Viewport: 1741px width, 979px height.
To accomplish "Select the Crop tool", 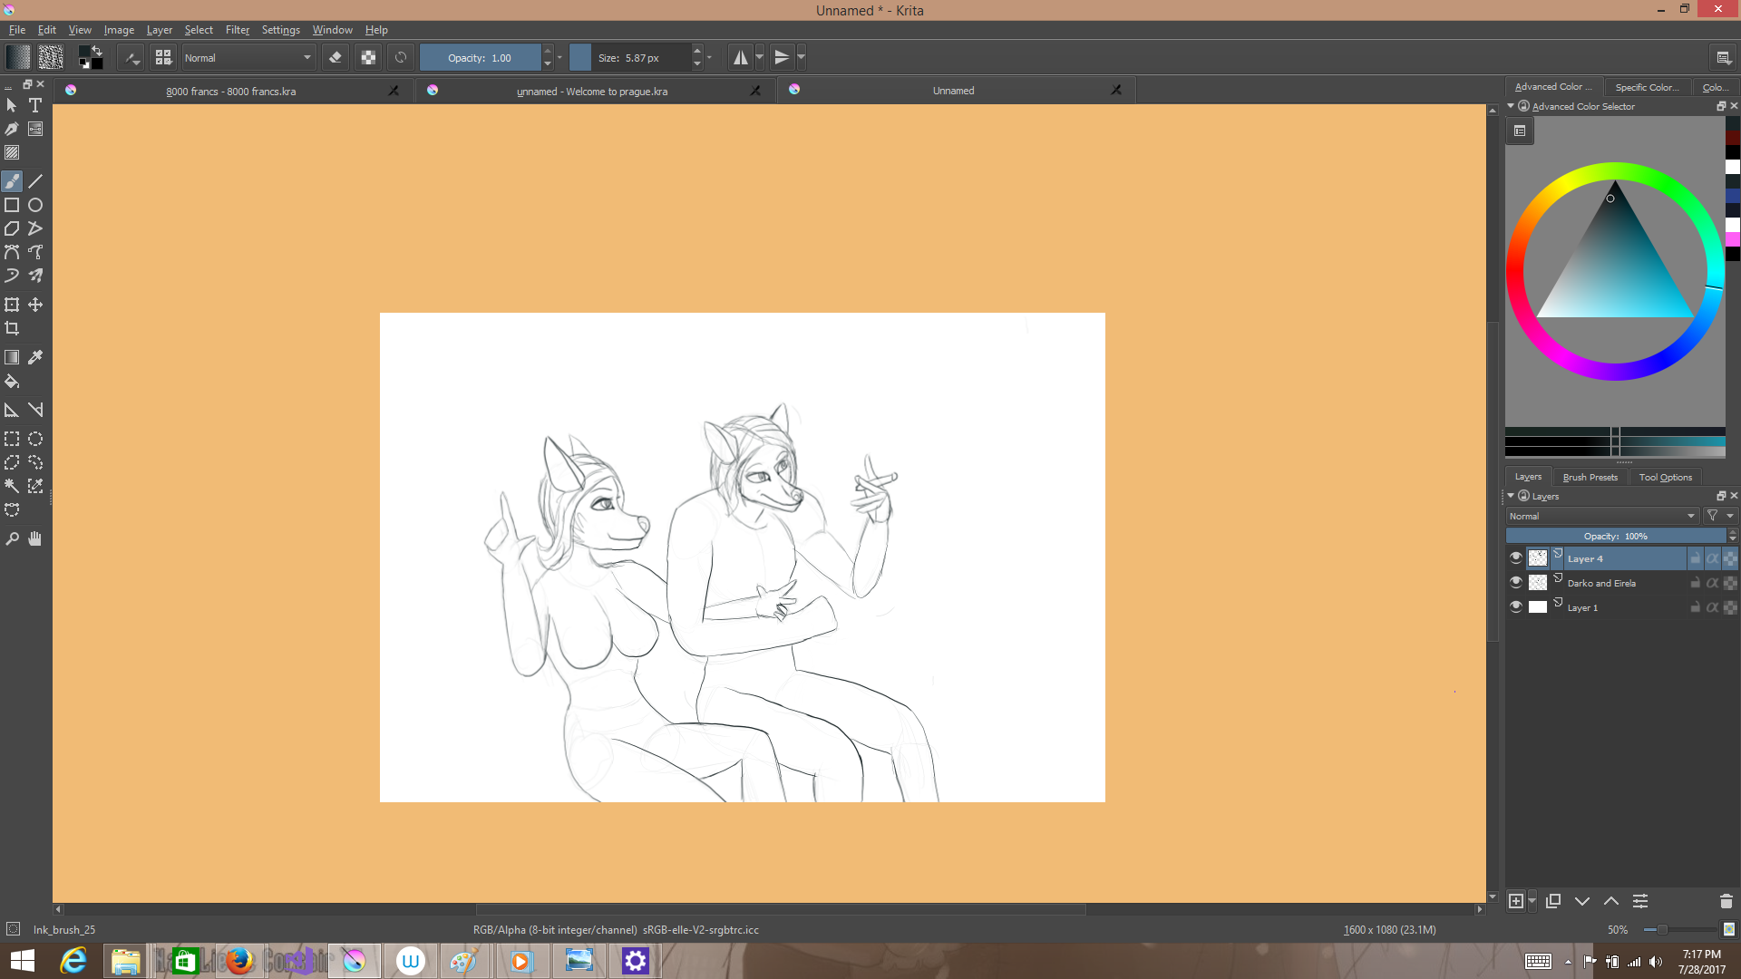I will [x=12, y=328].
